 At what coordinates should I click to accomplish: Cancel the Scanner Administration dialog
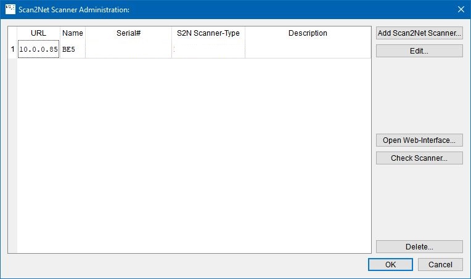tap(440, 265)
